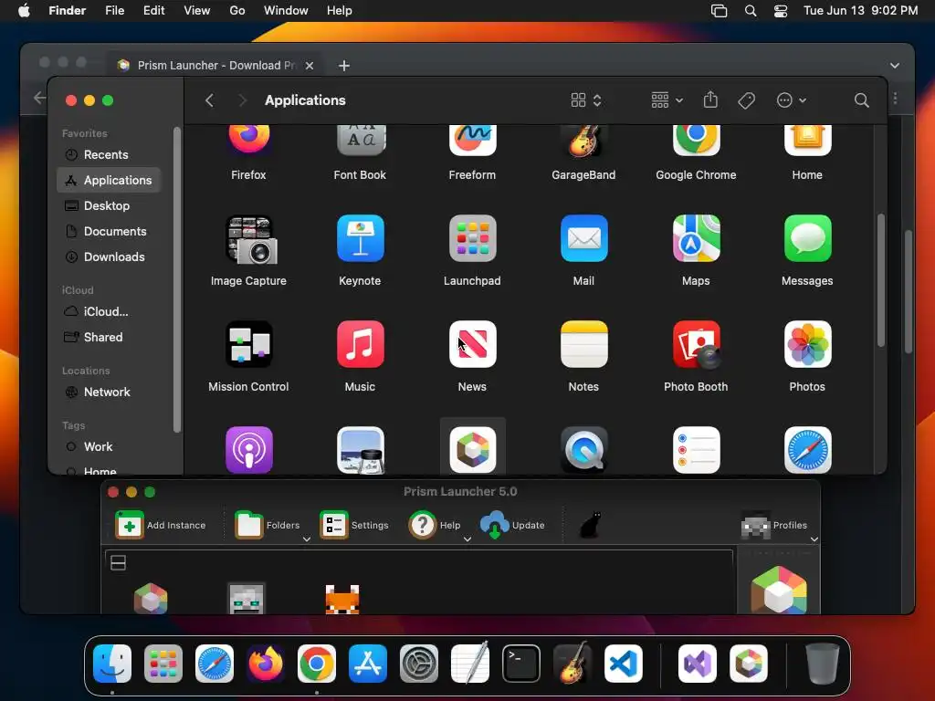This screenshot has height=701, width=935.
Task: Select the fox instance in Prism Launcher
Action: [342, 599]
